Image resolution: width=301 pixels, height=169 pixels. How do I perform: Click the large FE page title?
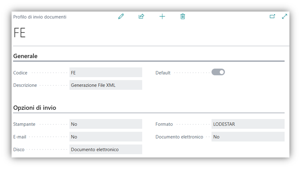coord(20,33)
